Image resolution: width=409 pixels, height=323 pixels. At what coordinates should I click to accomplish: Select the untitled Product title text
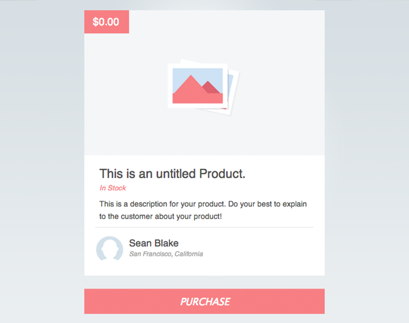(172, 173)
